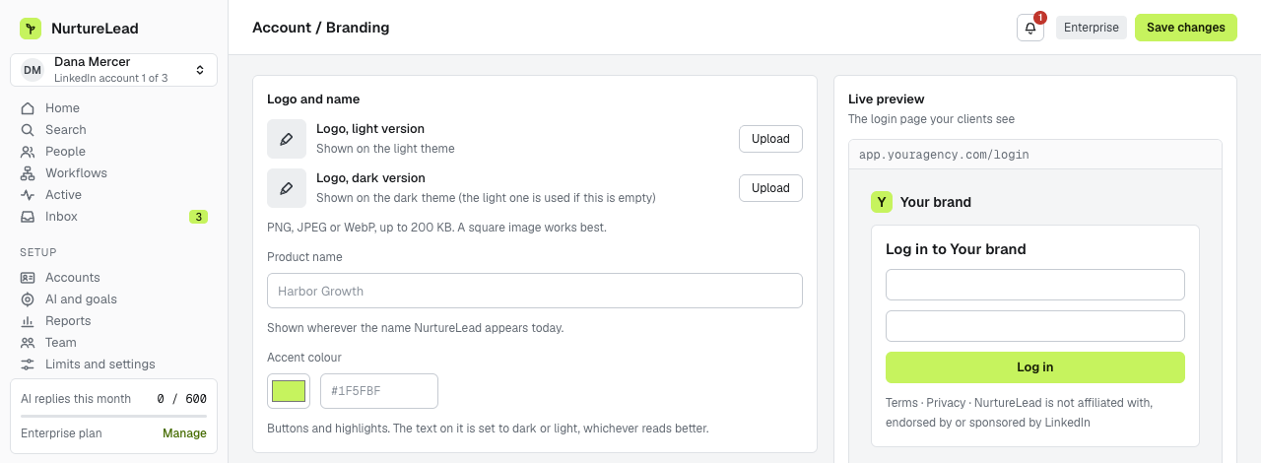Open the Search menu item
This screenshot has height=463, width=1261.
[x=113, y=130]
